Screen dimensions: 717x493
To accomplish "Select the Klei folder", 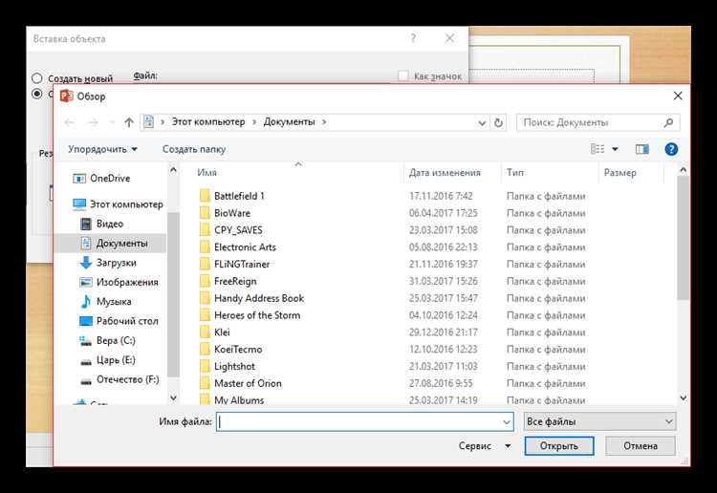I will 215,332.
